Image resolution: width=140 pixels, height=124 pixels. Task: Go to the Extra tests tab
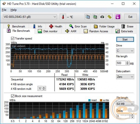click(x=124, y=31)
